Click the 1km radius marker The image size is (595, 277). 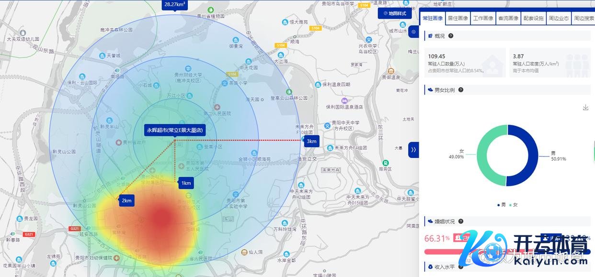coord(186,183)
